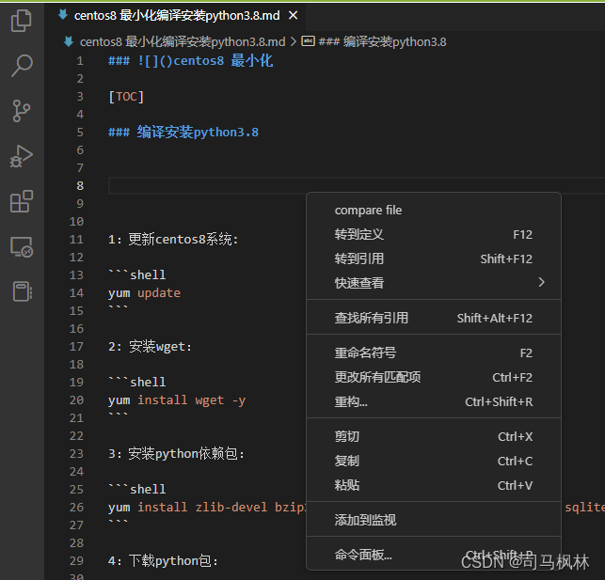Screen dimensions: 605x580
Task: Click text 4: 下载python包:
Action: point(163,561)
